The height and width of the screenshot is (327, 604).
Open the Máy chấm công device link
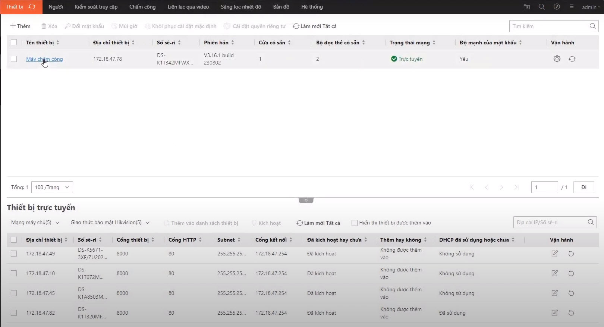(x=44, y=59)
